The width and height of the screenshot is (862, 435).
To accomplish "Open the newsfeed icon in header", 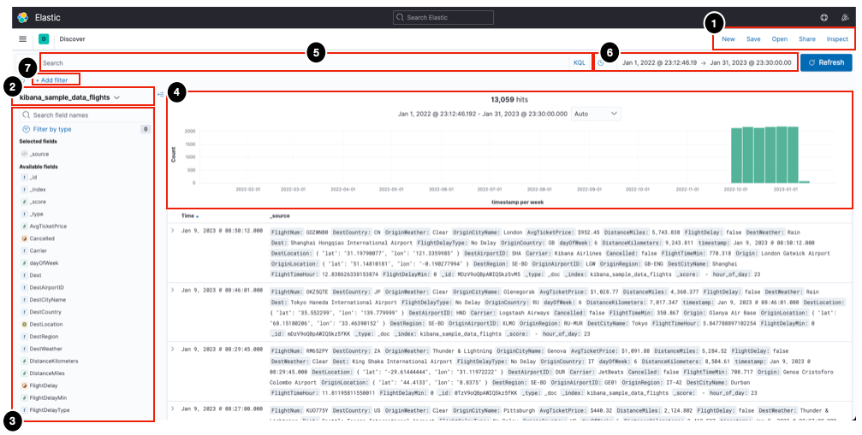I will 845,18.
